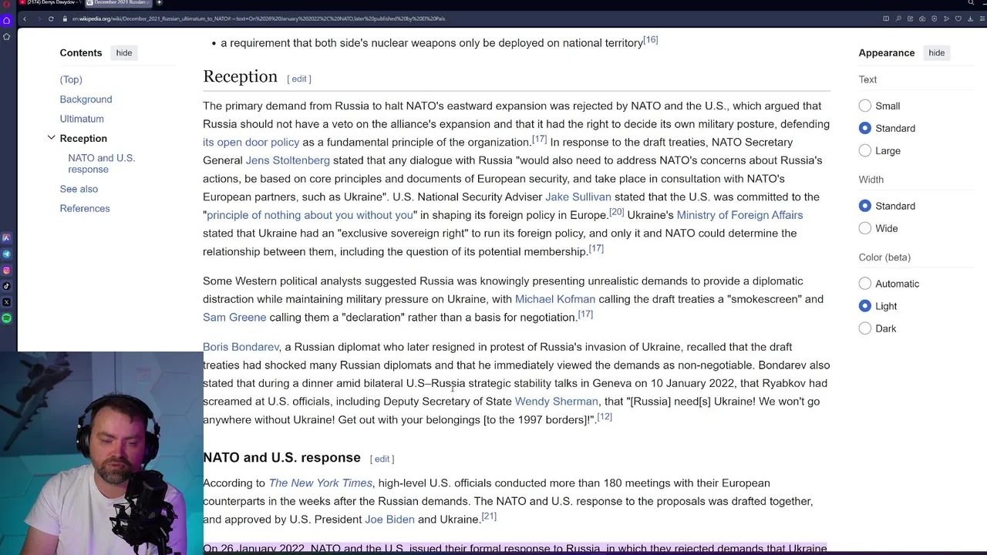Open Aria AI icon in the sidebar
The height and width of the screenshot is (555, 987).
[x=6, y=238]
